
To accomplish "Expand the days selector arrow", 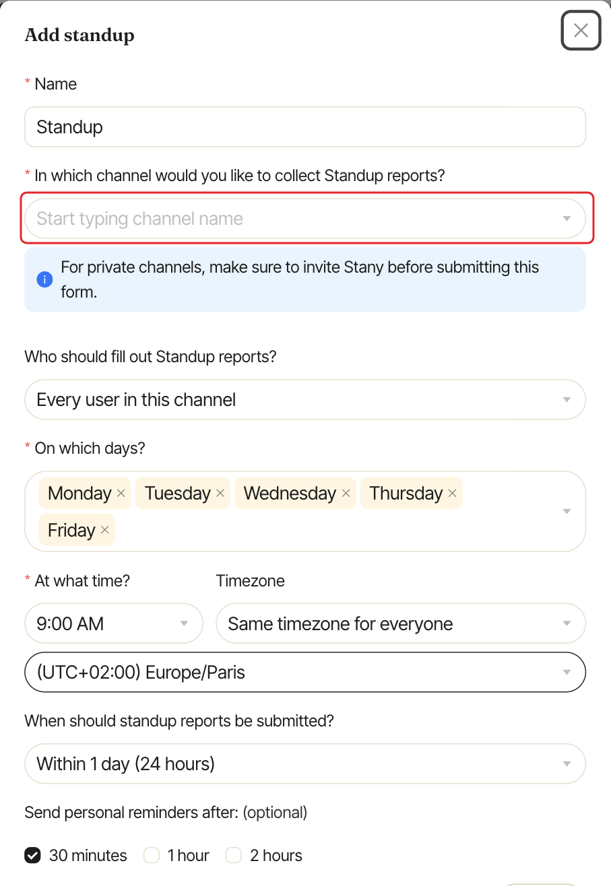I will tap(567, 512).
